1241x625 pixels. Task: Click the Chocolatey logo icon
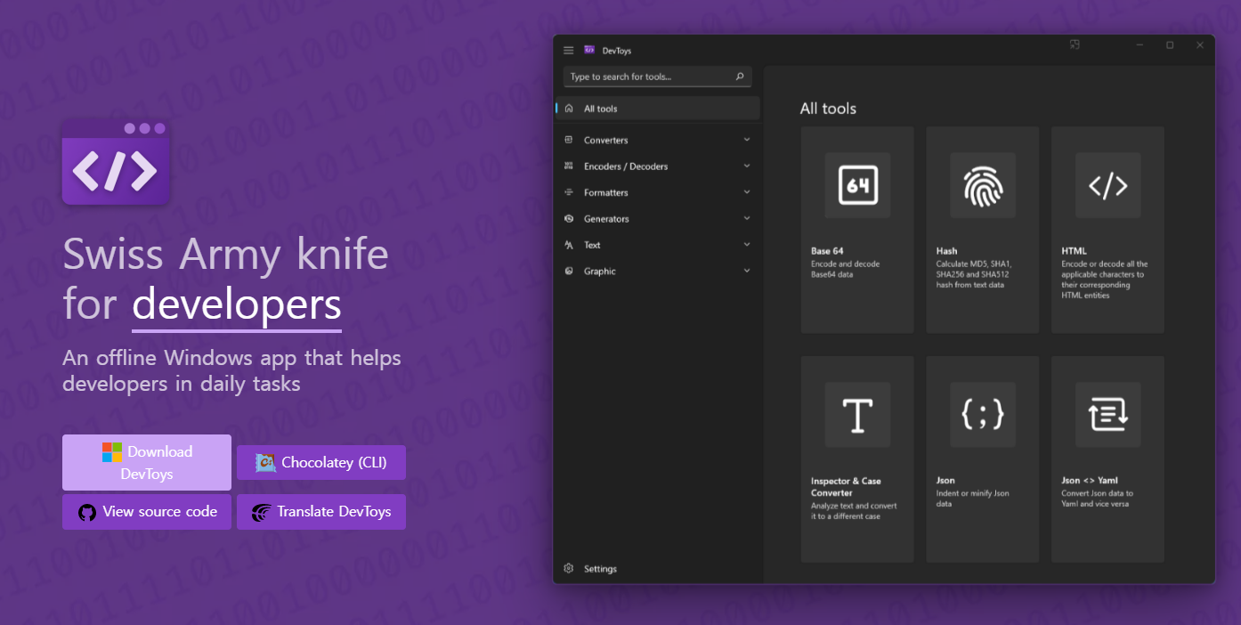[x=265, y=462]
